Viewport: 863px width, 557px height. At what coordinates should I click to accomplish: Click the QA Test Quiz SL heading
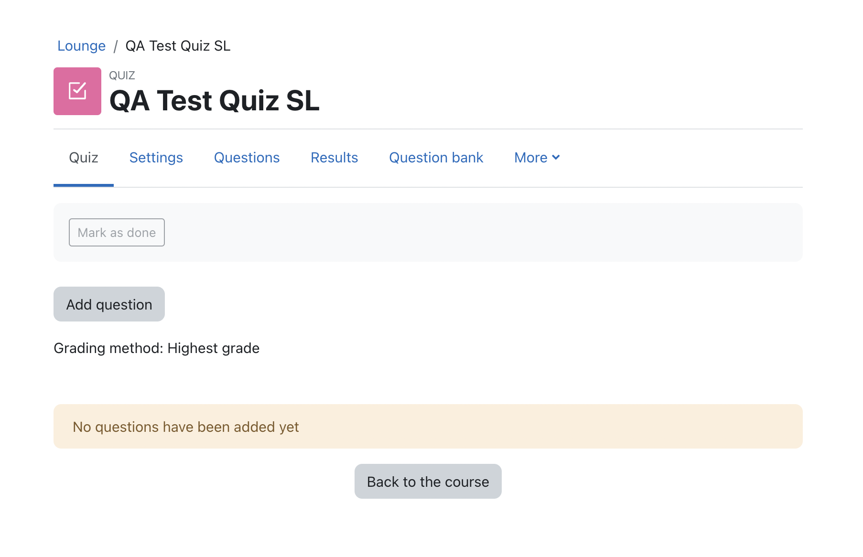[x=215, y=101]
